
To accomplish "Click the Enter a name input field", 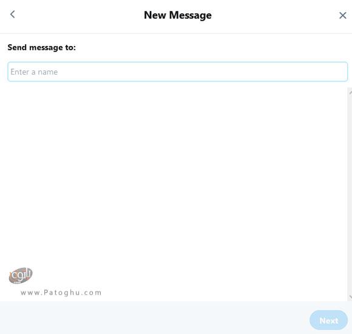I will [x=178, y=72].
